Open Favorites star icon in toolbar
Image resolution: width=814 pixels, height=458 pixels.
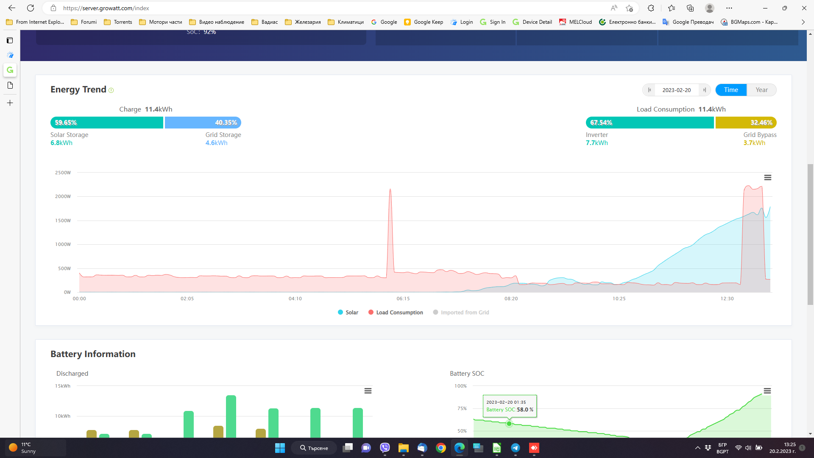(671, 8)
